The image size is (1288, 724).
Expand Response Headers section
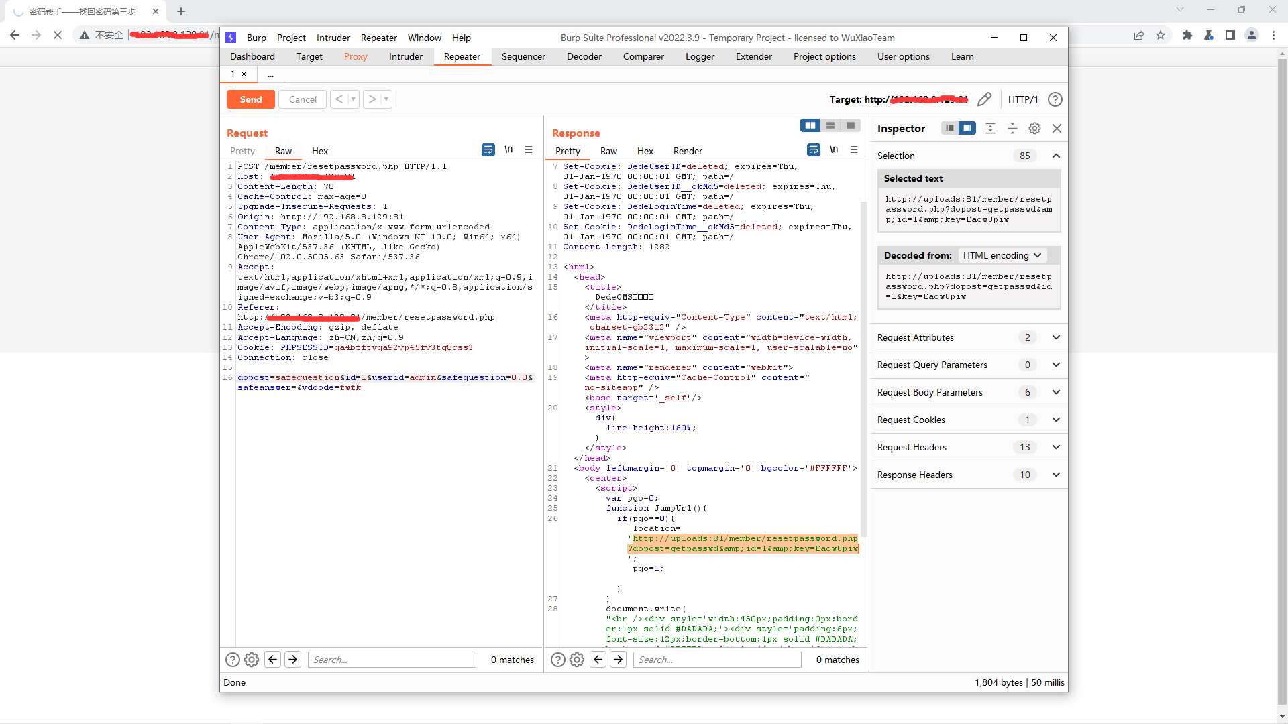pyautogui.click(x=1055, y=475)
